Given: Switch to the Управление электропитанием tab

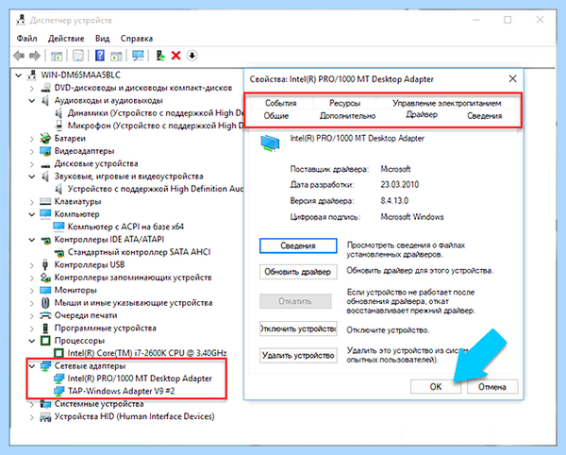Looking at the screenshot, I should [447, 103].
